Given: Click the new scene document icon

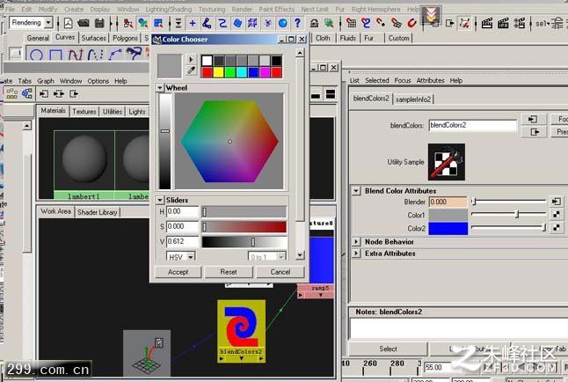Looking at the screenshot, I should click(x=68, y=23).
